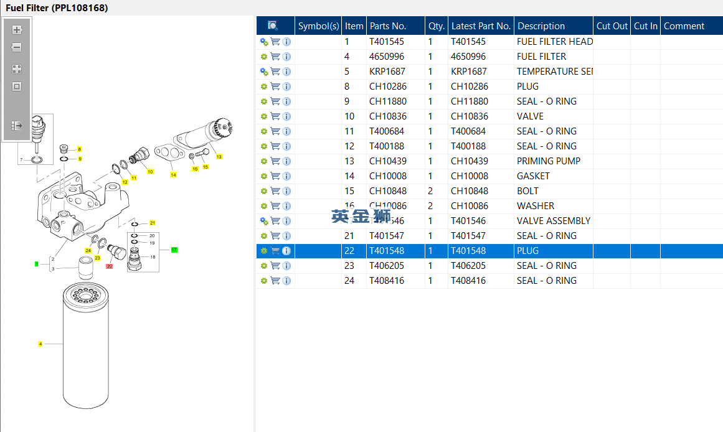Image resolution: width=723 pixels, height=432 pixels.
Task: Click the zoom in plus icon on diagram toolbar
Action: pyautogui.click(x=17, y=30)
